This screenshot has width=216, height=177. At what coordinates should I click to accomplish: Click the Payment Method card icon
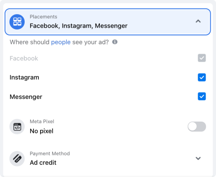tap(17, 159)
